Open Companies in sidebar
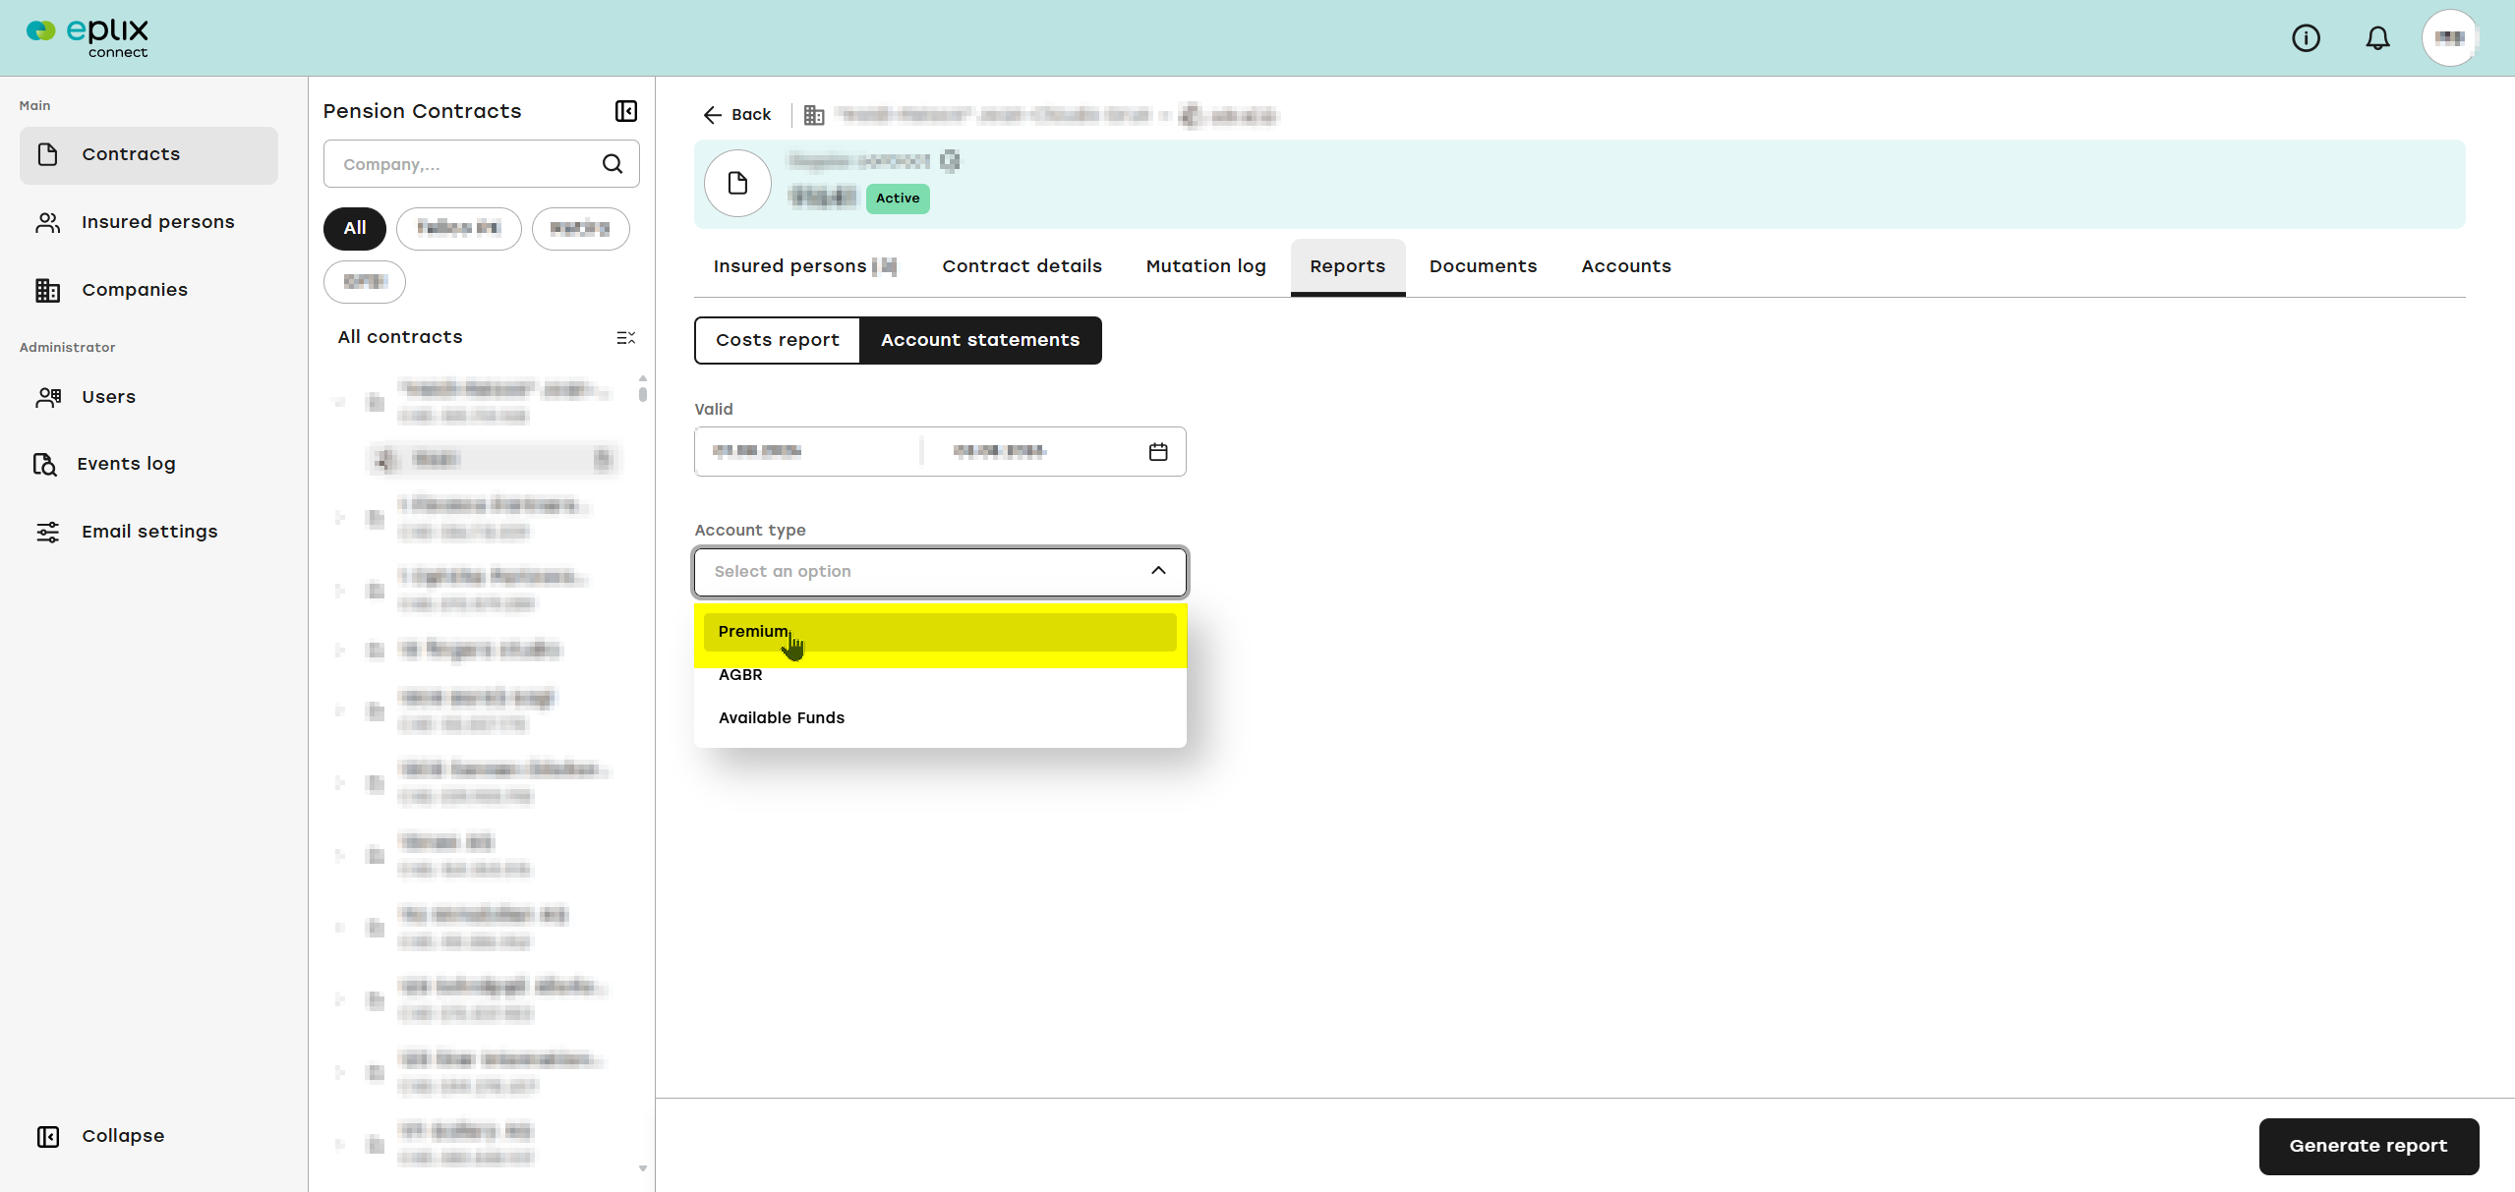 (148, 290)
